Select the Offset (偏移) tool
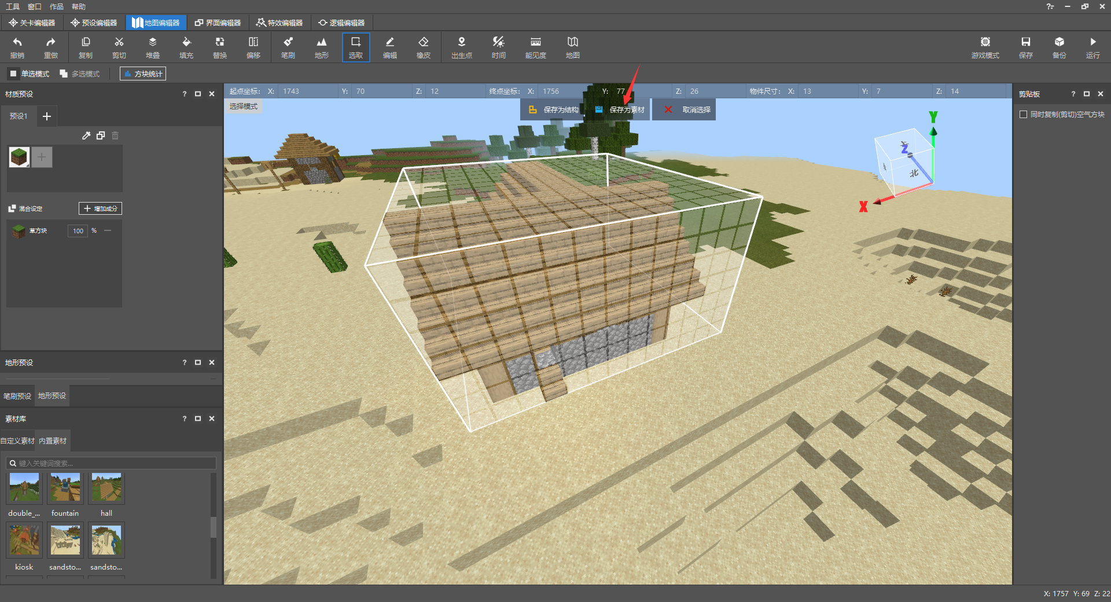This screenshot has height=602, width=1111. 253,47
